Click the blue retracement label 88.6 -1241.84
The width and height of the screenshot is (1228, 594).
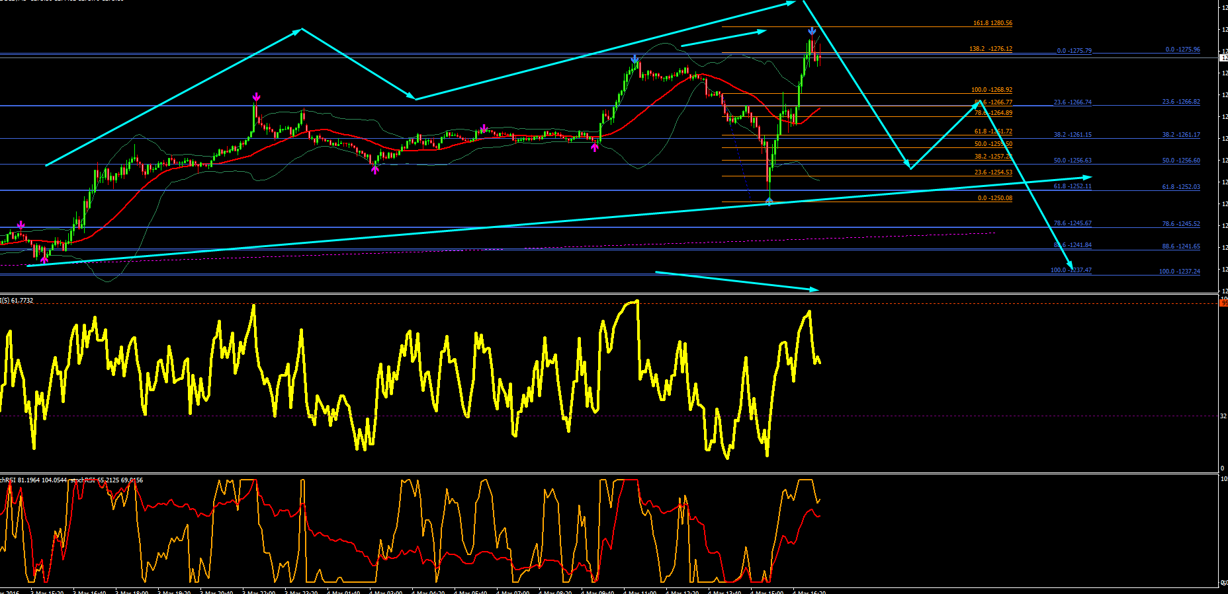pyautogui.click(x=1073, y=245)
